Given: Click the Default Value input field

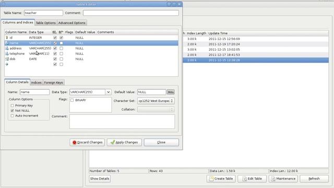Looking at the screenshot, I should click(x=151, y=92).
